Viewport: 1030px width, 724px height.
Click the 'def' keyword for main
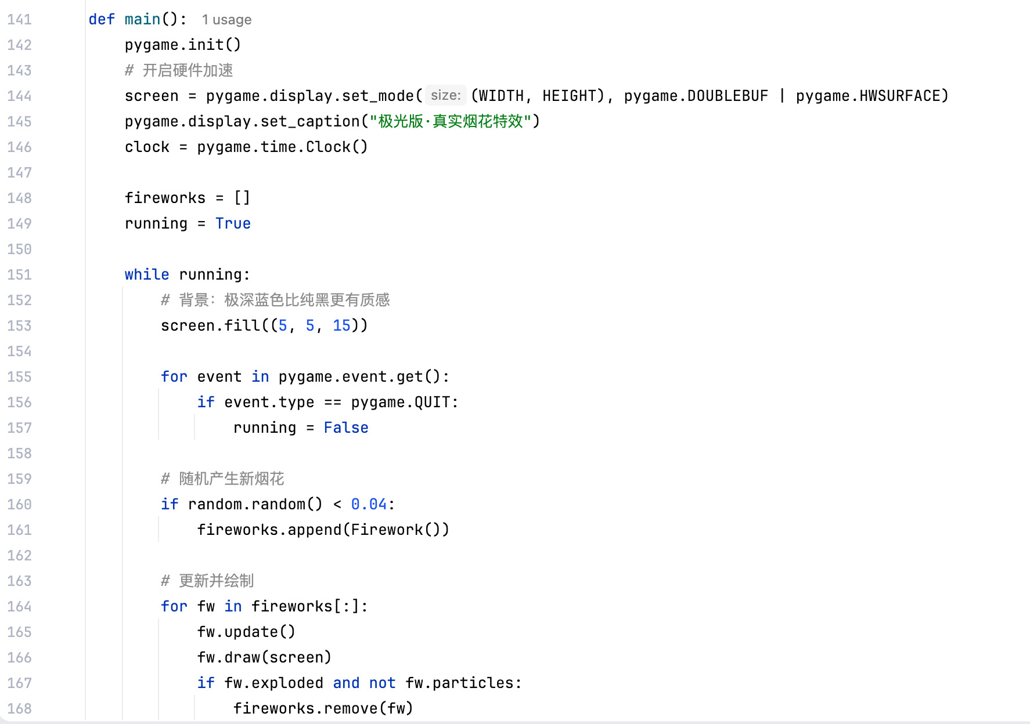coord(102,20)
